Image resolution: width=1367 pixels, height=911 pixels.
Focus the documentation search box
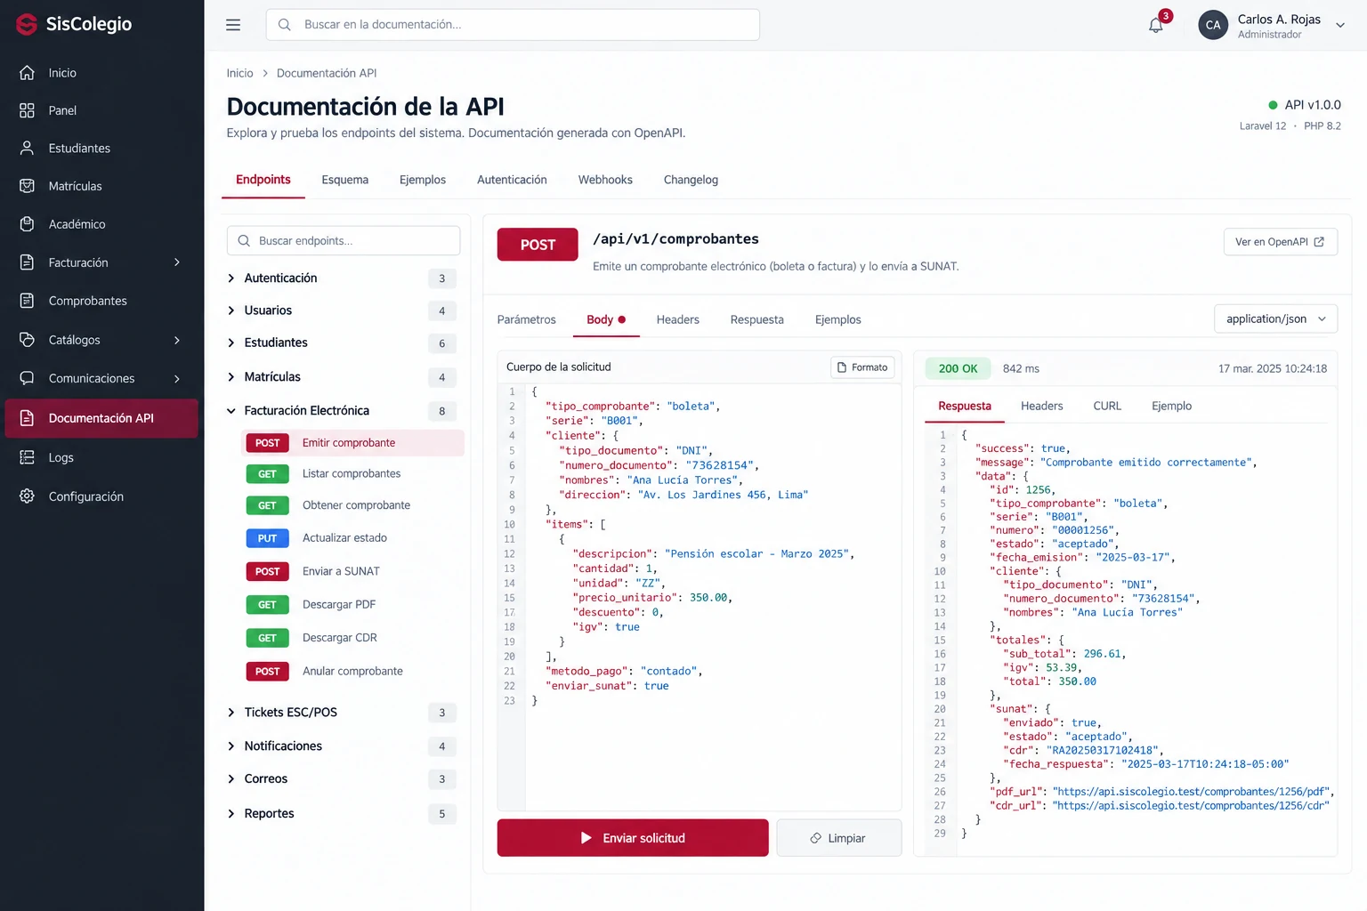coord(513,25)
